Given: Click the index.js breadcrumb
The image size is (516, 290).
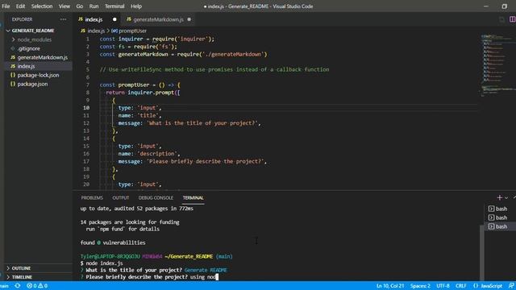Looking at the screenshot, I should [96, 31].
